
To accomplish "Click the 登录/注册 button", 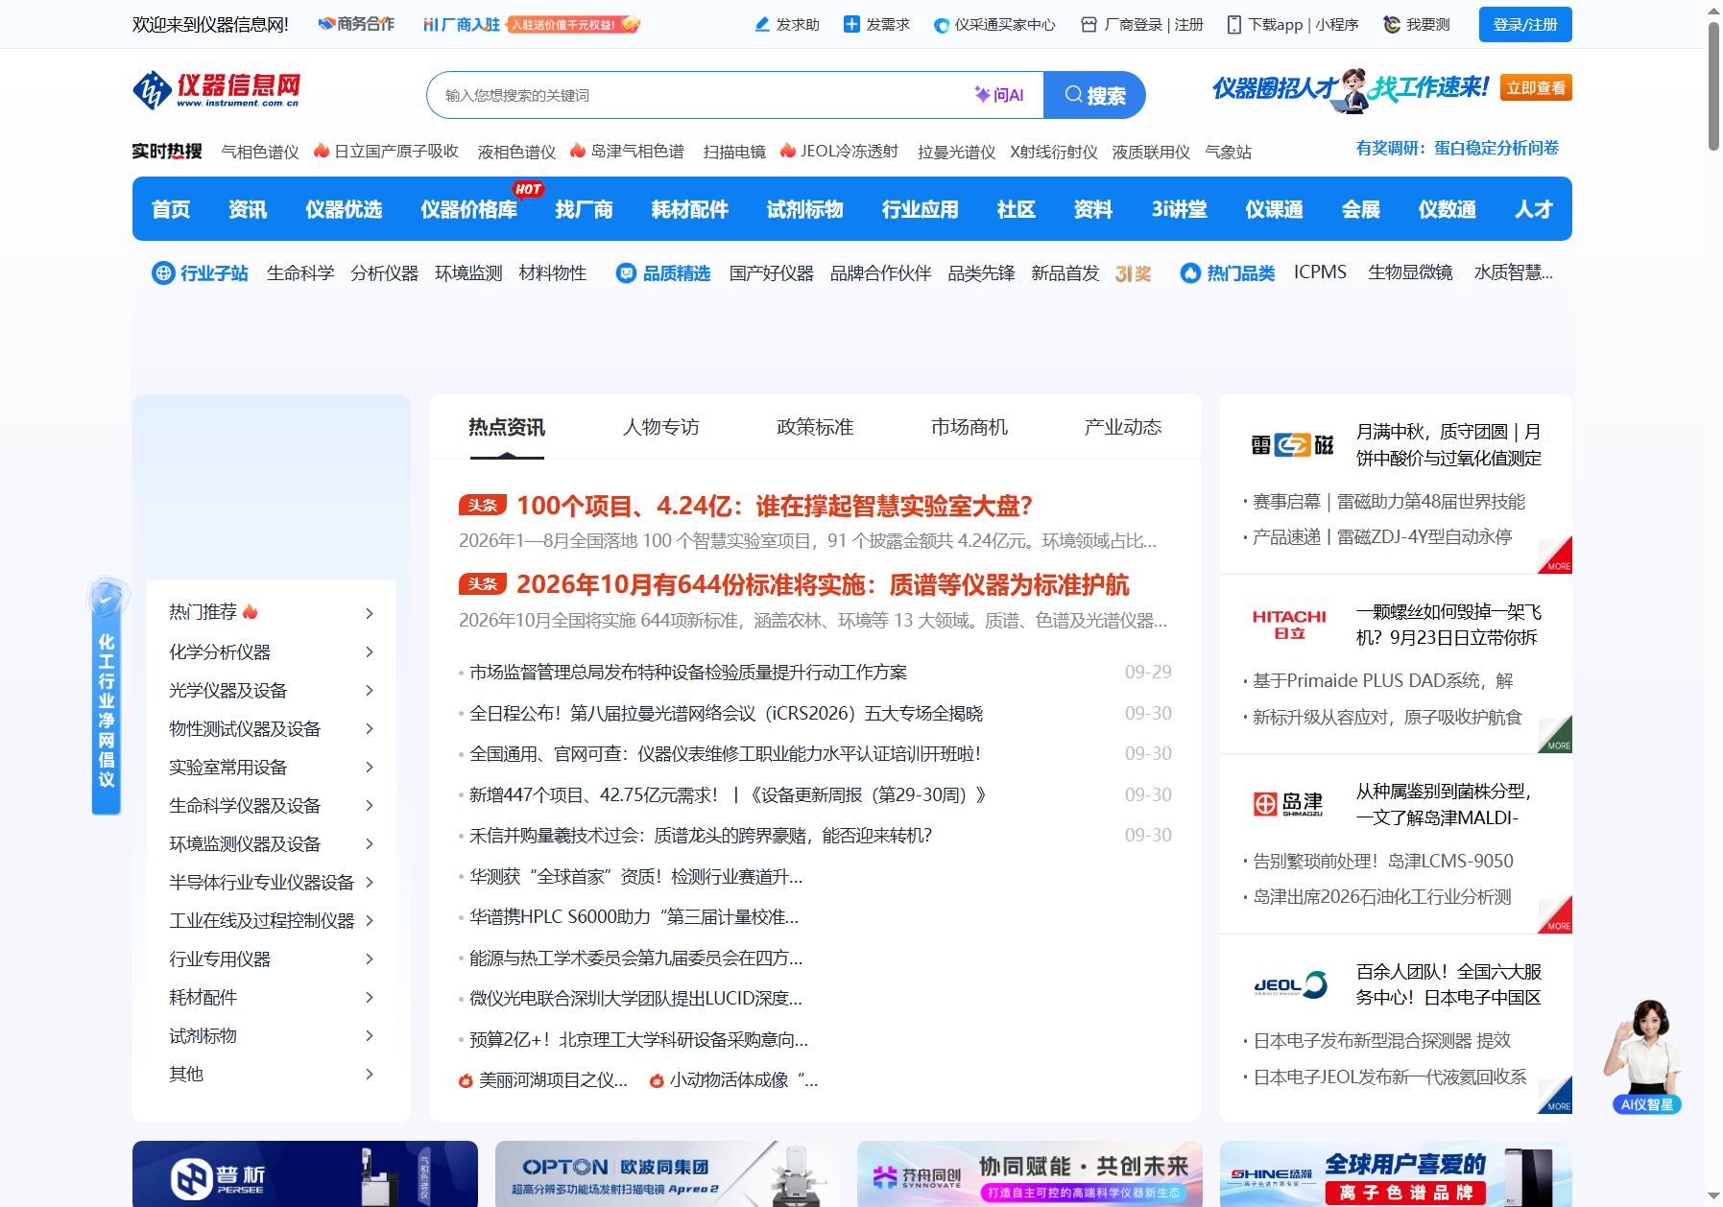I will (1525, 25).
